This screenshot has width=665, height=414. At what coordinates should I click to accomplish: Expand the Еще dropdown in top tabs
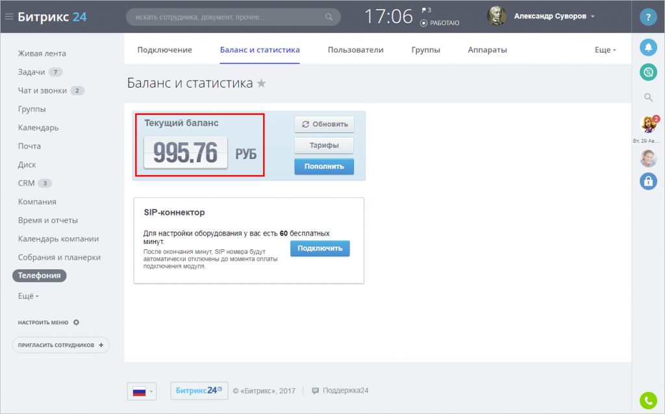click(x=605, y=50)
